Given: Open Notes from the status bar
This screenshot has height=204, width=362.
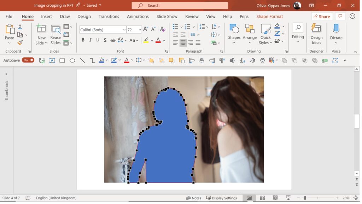Looking at the screenshot, I should pyautogui.click(x=194, y=198).
